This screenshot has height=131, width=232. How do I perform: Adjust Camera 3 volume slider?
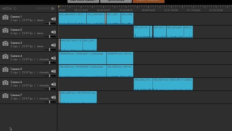point(50,49)
